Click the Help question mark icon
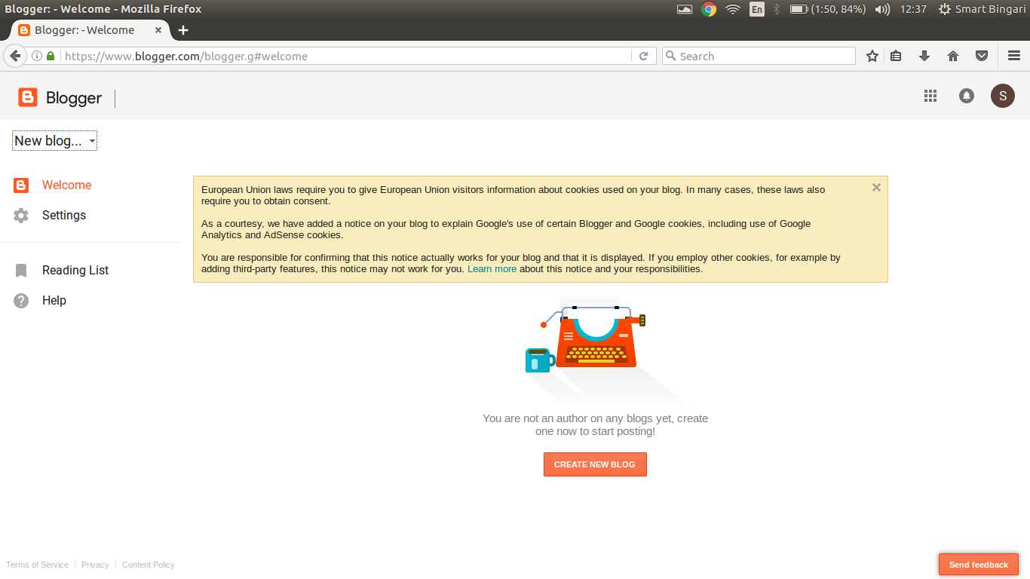The image size is (1030, 579). [x=21, y=300]
